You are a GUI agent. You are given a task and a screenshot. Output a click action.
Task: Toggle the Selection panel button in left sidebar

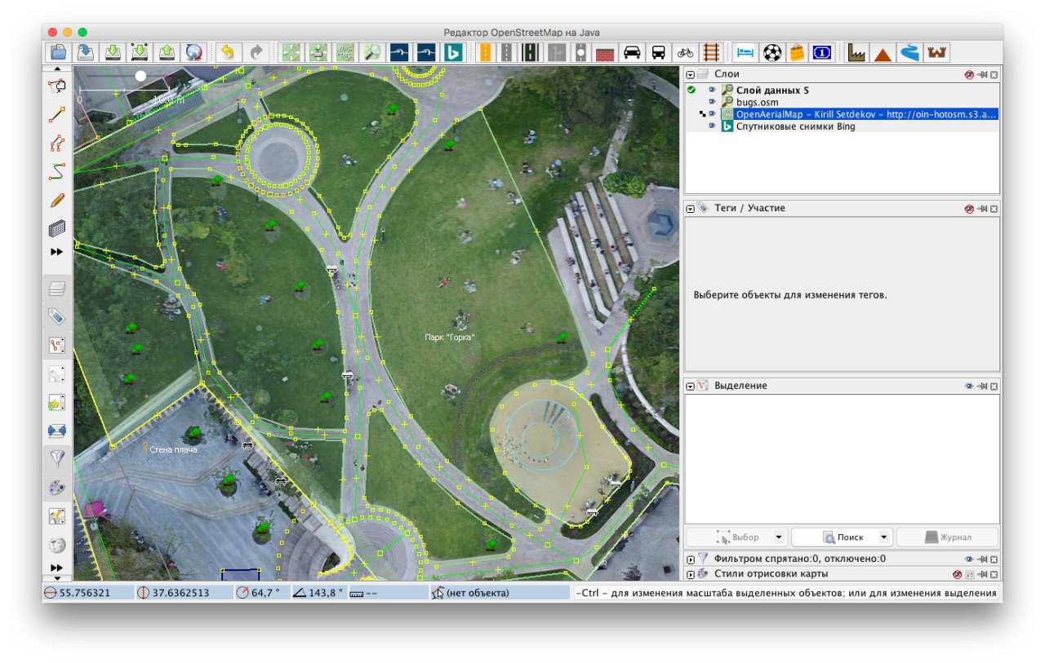point(57,345)
